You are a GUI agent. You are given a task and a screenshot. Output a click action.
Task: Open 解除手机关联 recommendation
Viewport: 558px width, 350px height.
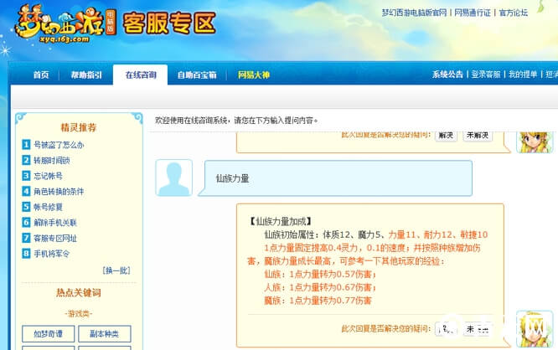pyautogui.click(x=55, y=223)
